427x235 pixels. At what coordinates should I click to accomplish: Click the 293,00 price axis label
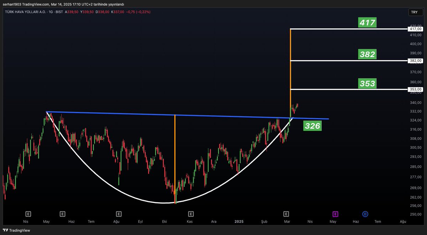416,157
